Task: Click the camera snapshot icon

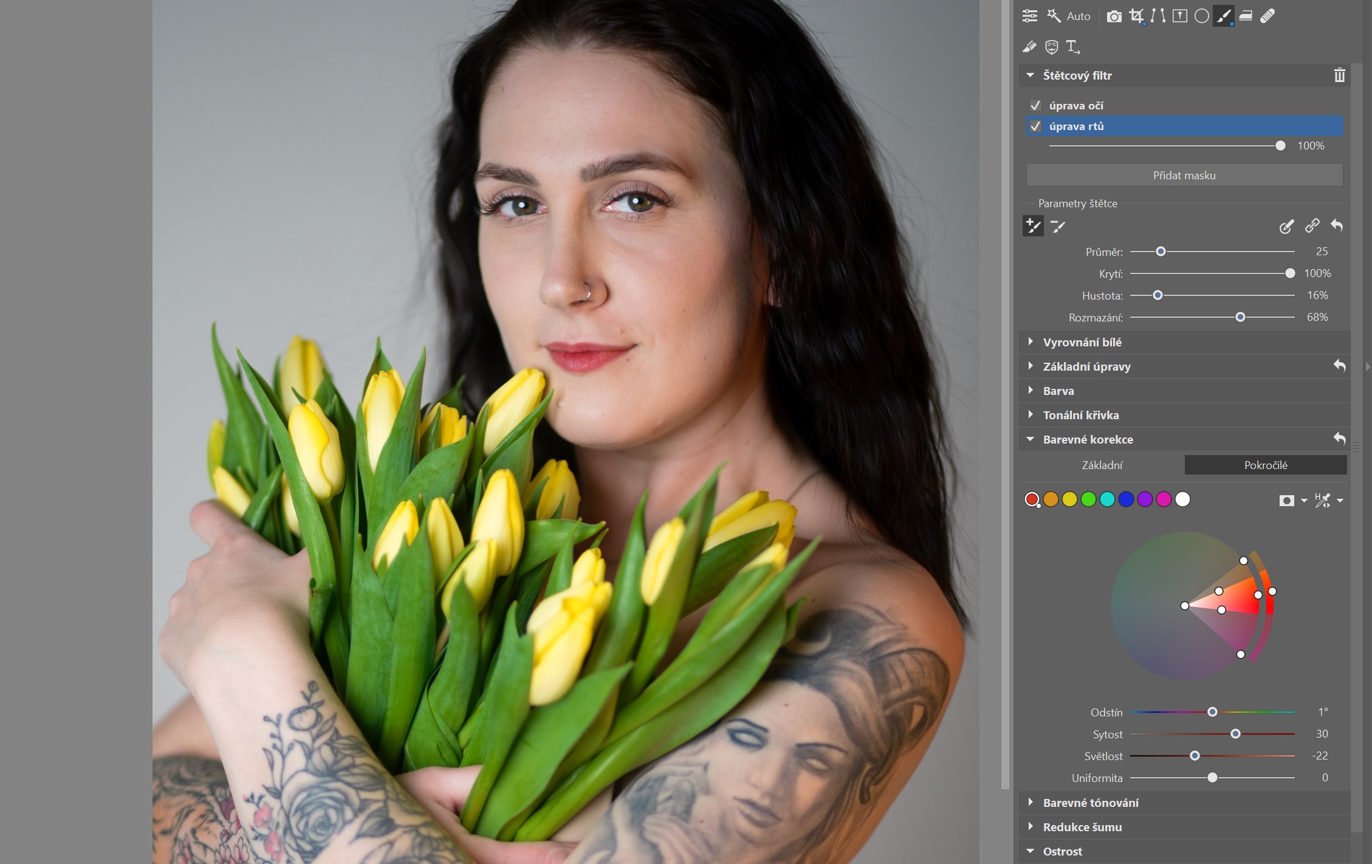Action: tap(1114, 16)
